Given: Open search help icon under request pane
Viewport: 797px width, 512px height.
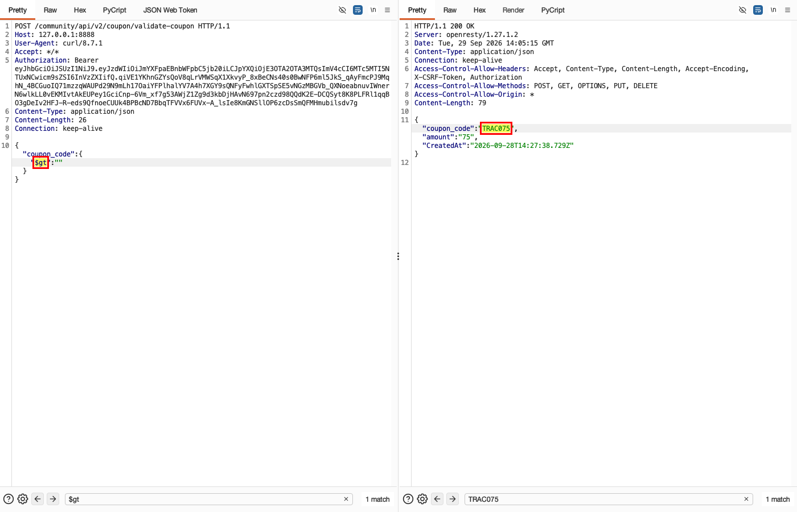Looking at the screenshot, I should coord(9,499).
